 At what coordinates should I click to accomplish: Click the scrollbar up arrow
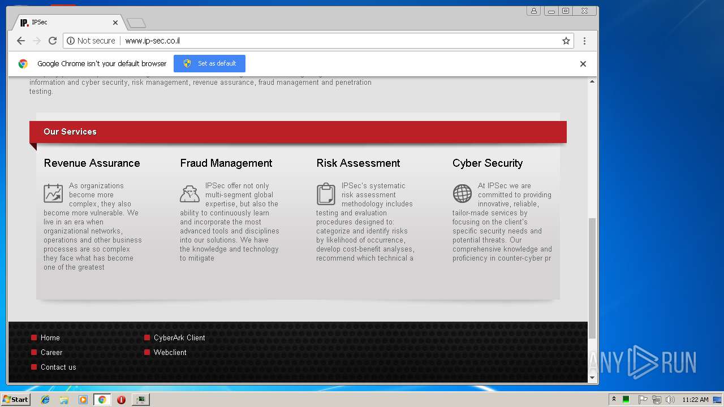tap(592, 82)
